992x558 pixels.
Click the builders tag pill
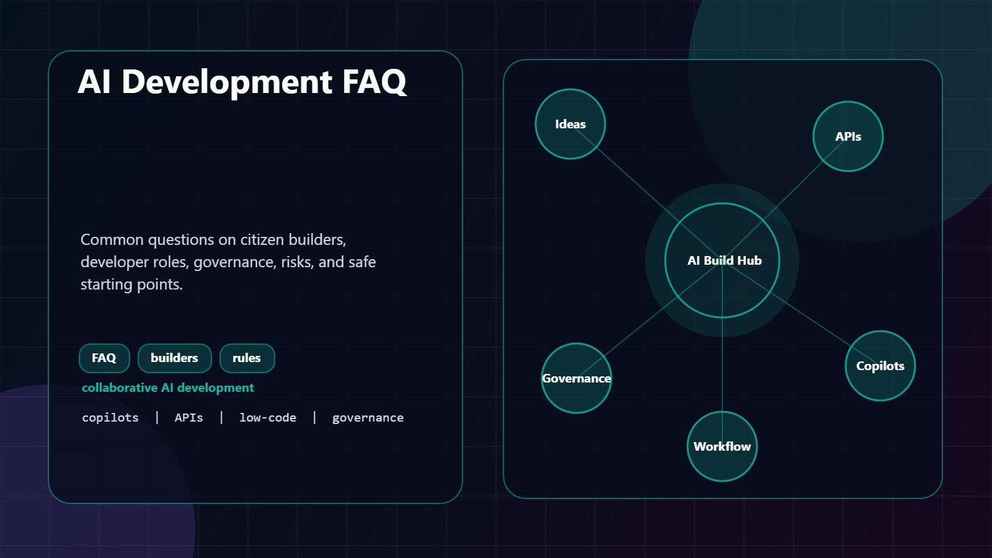point(175,358)
